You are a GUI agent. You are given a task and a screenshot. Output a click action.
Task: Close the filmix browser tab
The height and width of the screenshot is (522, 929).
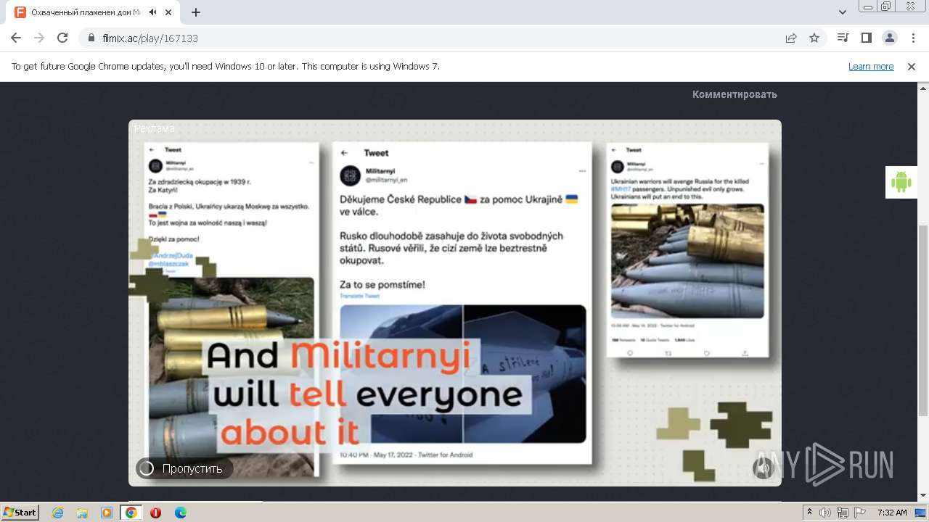170,12
